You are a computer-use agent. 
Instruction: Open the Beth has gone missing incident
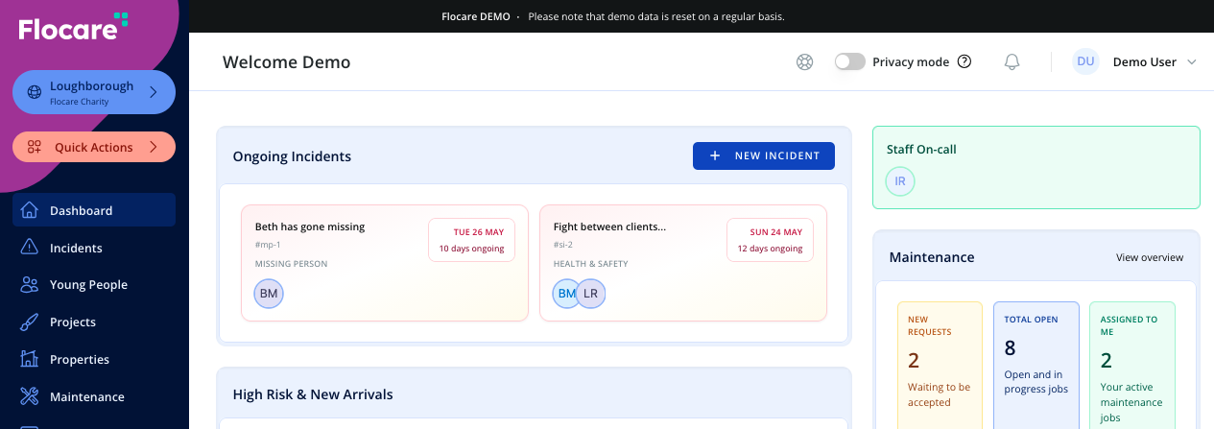(385, 263)
